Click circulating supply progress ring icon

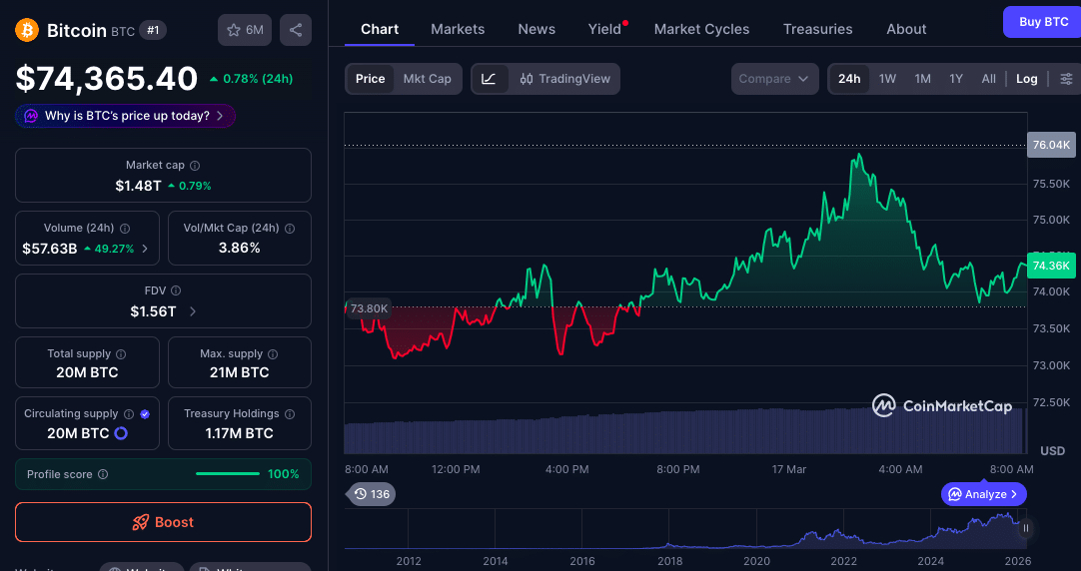pos(121,433)
